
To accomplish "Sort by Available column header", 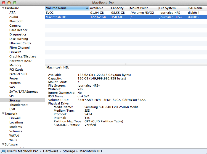I will (x=100, y=8).
